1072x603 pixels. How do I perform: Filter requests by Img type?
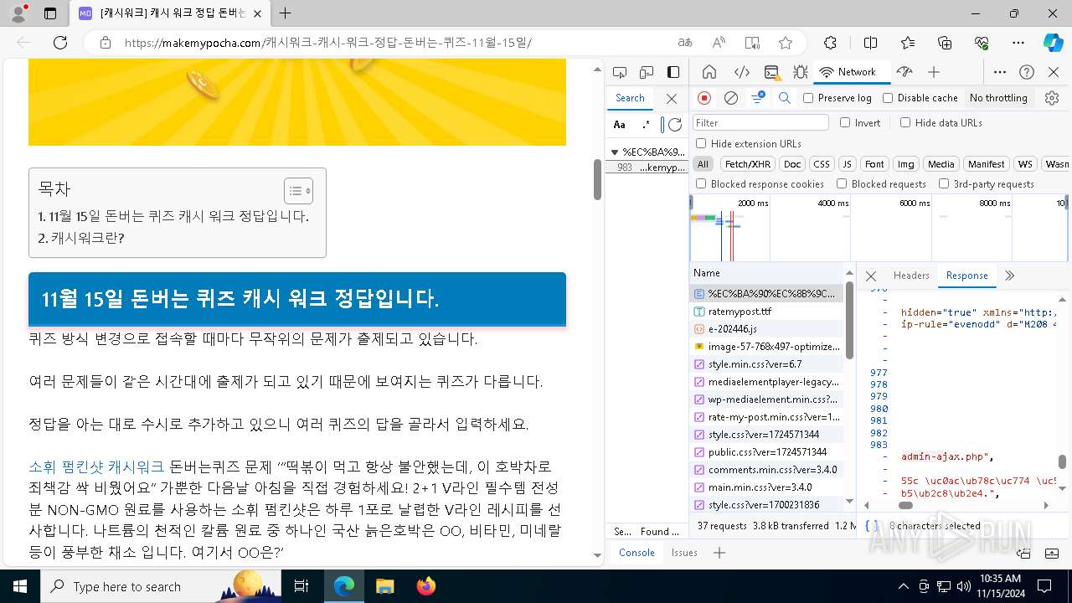click(x=905, y=164)
